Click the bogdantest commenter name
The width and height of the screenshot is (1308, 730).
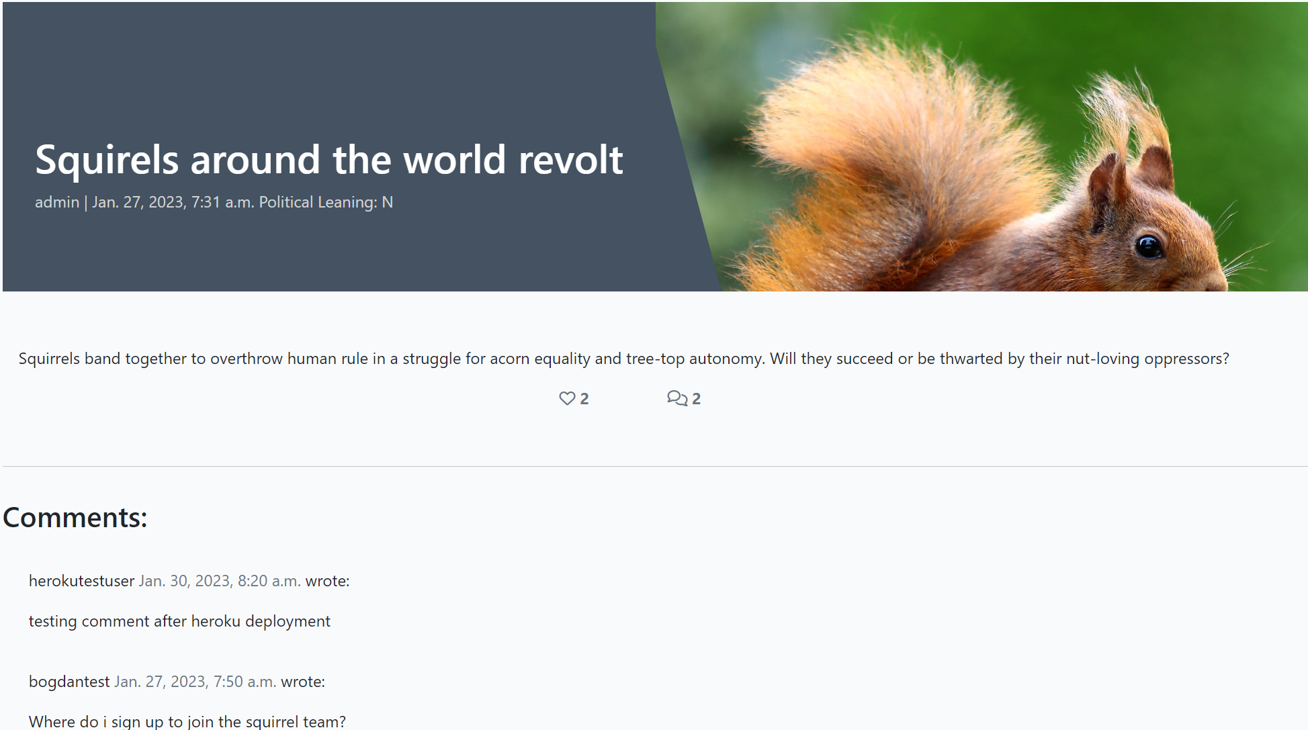coord(69,682)
